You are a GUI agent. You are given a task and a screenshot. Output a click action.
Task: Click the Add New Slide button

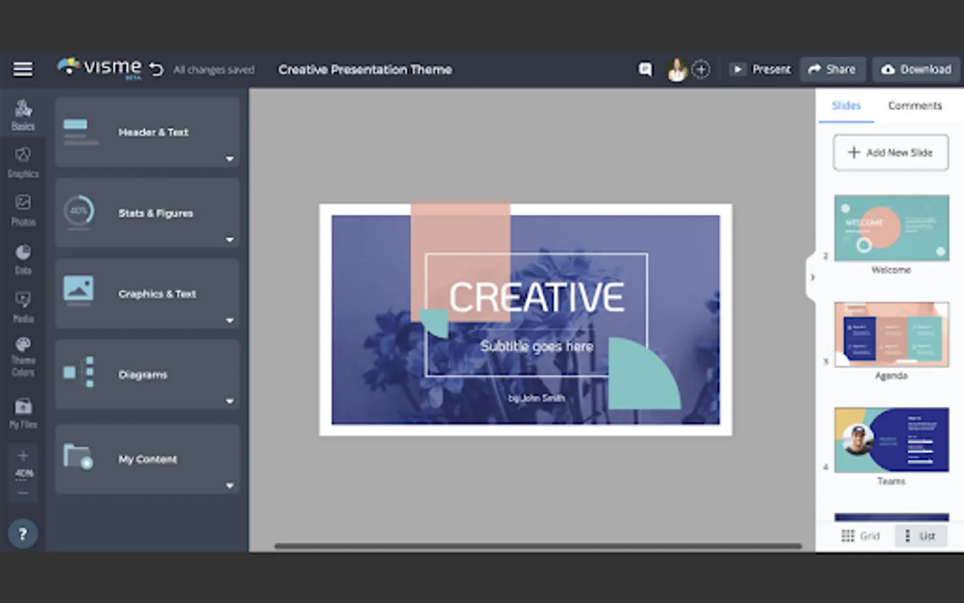click(890, 153)
